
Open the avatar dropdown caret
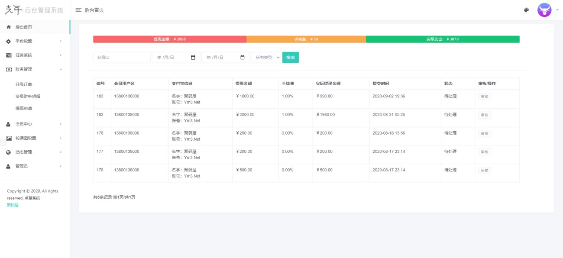pyautogui.click(x=557, y=10)
